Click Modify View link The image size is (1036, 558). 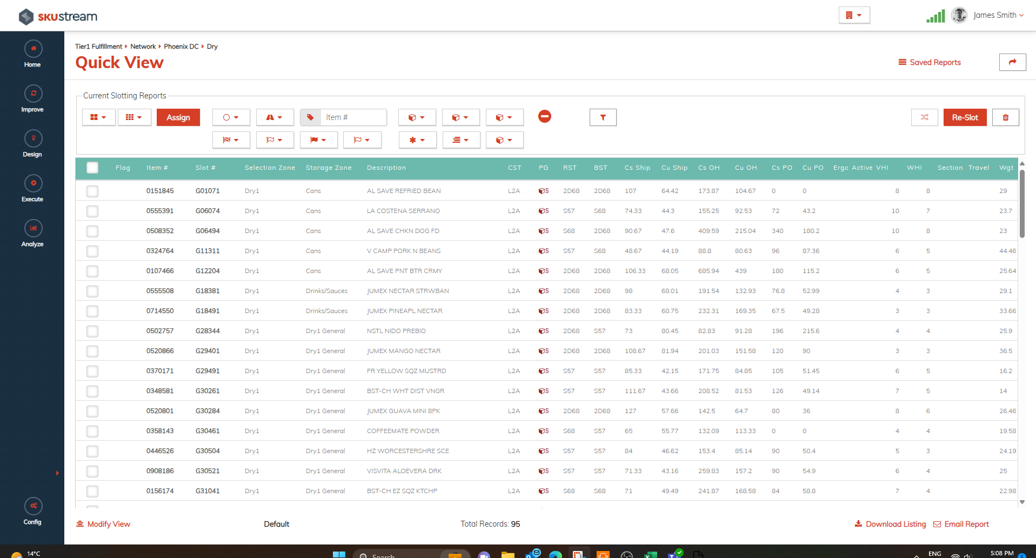pos(103,524)
